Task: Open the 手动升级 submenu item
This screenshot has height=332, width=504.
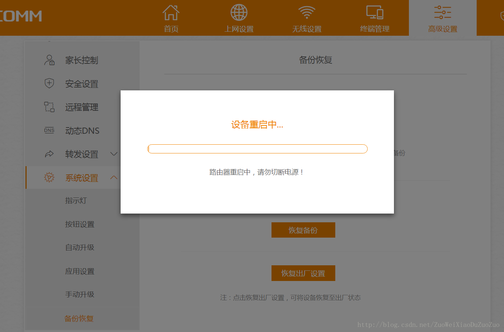Action: click(x=80, y=294)
